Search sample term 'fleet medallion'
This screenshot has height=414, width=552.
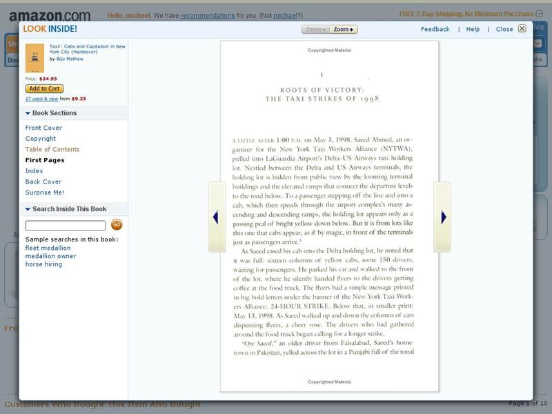[x=48, y=248]
